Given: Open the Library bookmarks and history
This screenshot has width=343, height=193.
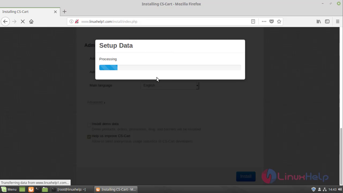Looking at the screenshot, I should [x=319, y=21].
